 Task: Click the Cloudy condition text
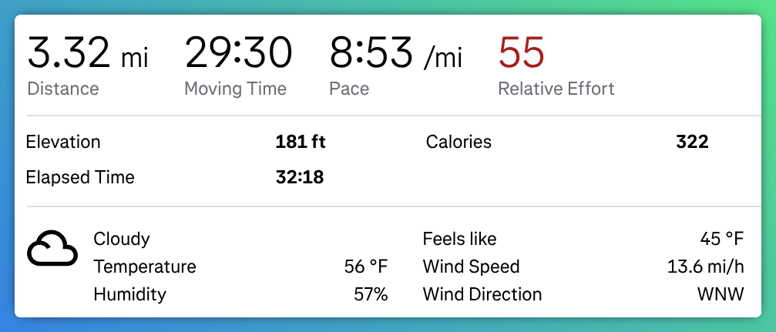pos(121,239)
